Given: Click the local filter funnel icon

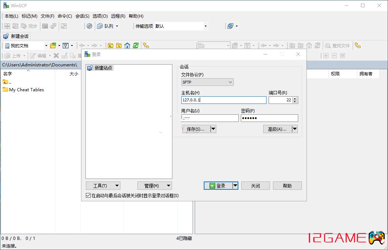Looking at the screenshot, I should [66, 45].
